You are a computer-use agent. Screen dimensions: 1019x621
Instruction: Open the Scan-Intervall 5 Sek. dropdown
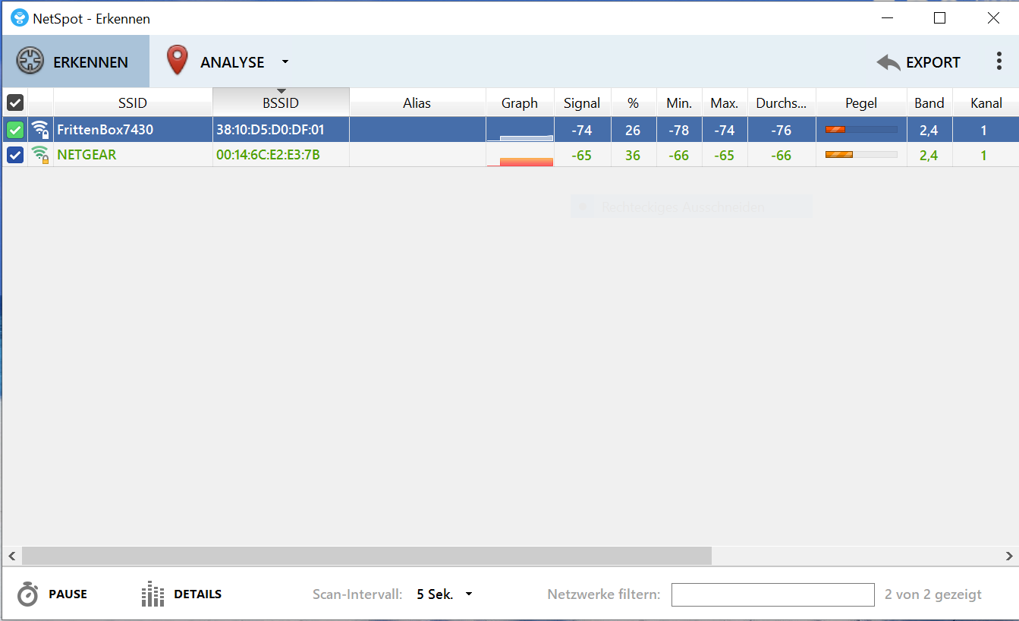coord(445,594)
